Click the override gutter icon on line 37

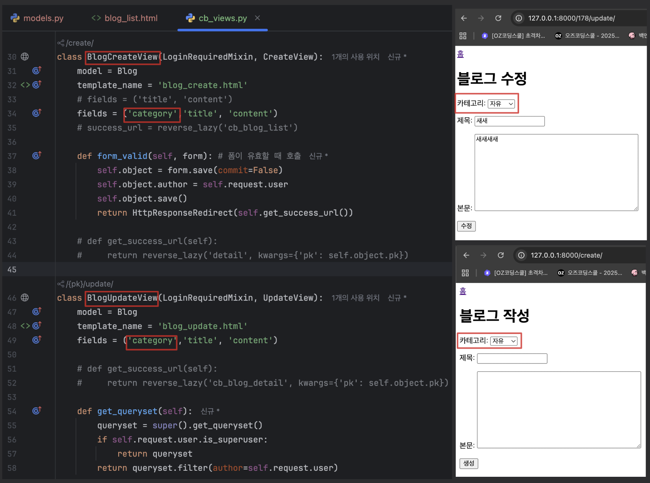(36, 155)
